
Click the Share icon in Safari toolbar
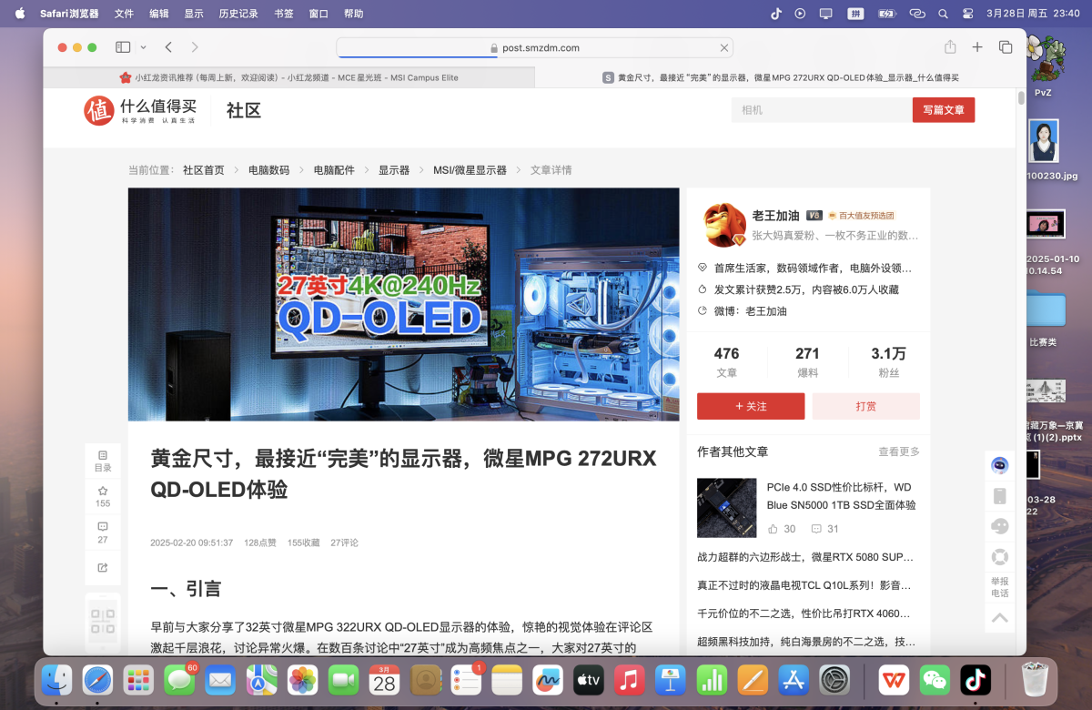point(950,47)
